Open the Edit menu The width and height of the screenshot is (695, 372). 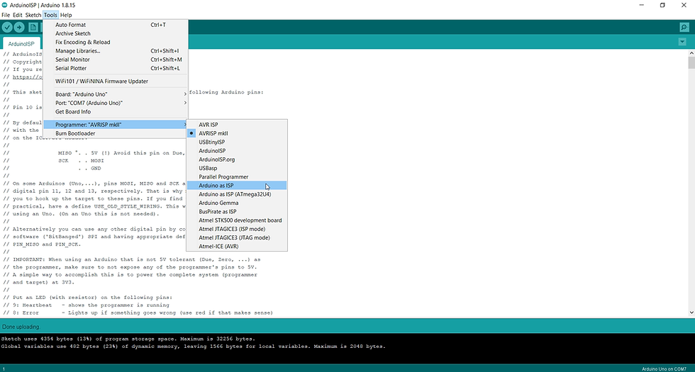17,15
